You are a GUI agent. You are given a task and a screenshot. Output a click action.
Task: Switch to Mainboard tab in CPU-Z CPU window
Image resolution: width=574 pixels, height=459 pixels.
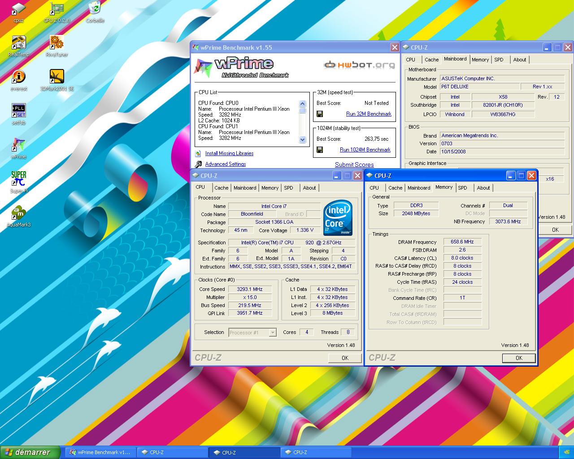coord(245,188)
